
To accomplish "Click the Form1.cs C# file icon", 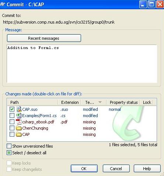I will (19, 116).
